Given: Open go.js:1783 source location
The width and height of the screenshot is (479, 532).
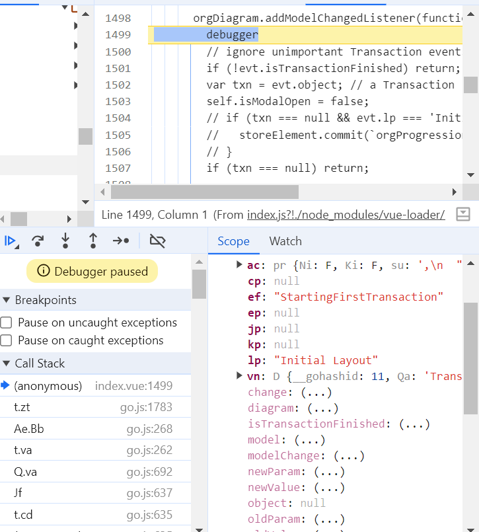Looking at the screenshot, I should (x=146, y=407).
